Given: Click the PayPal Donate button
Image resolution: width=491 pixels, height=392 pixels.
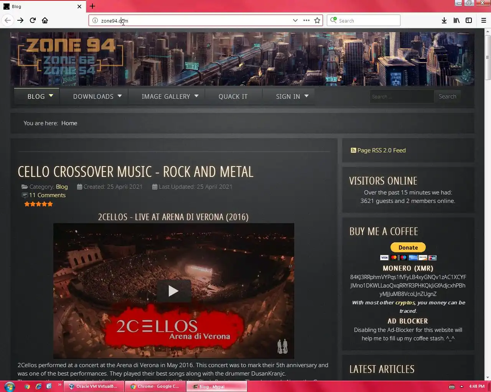Looking at the screenshot, I should [408, 247].
